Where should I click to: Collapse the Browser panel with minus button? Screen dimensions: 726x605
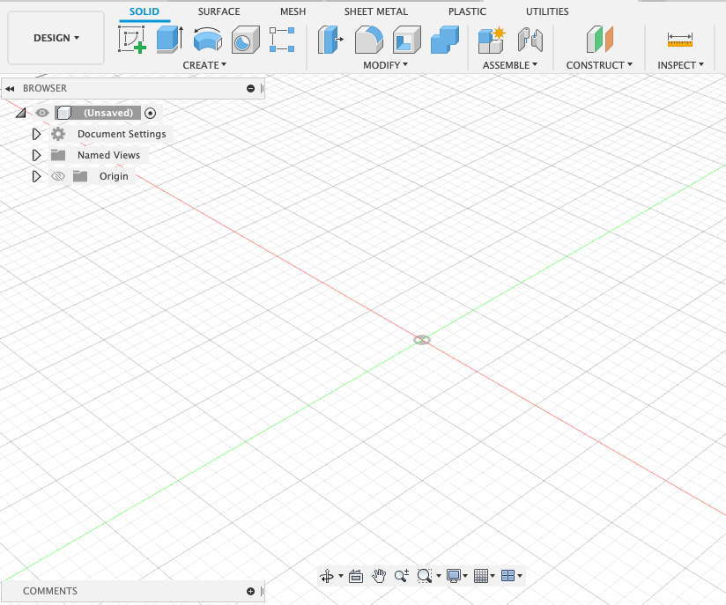point(250,88)
